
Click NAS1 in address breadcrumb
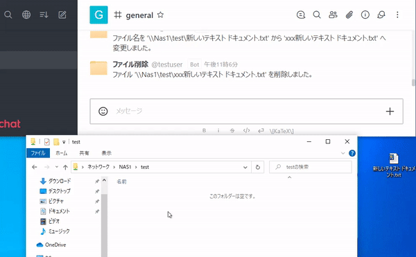pyautogui.click(x=125, y=167)
